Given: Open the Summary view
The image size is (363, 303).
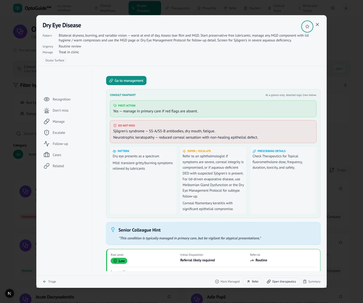Looking at the screenshot, I should (312, 282).
